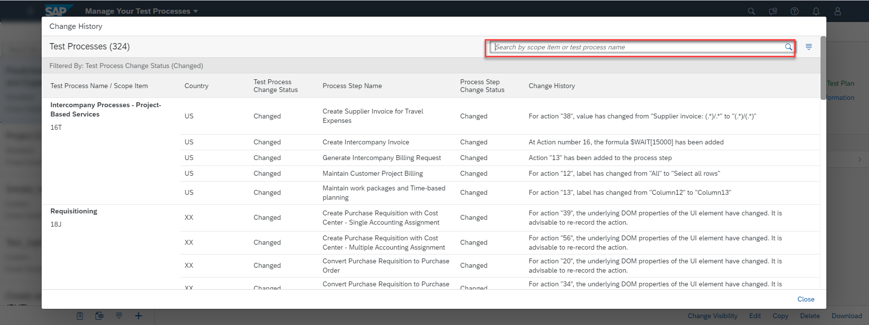The image size is (869, 325).
Task: Click the $WAIT[15000] formula change text
Action: 626,142
